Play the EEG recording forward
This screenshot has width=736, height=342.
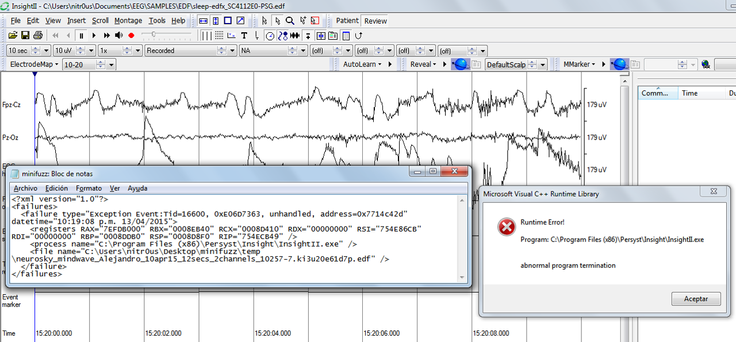[94, 36]
